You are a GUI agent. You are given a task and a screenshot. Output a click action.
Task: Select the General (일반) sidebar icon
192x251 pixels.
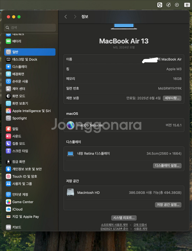8,52
